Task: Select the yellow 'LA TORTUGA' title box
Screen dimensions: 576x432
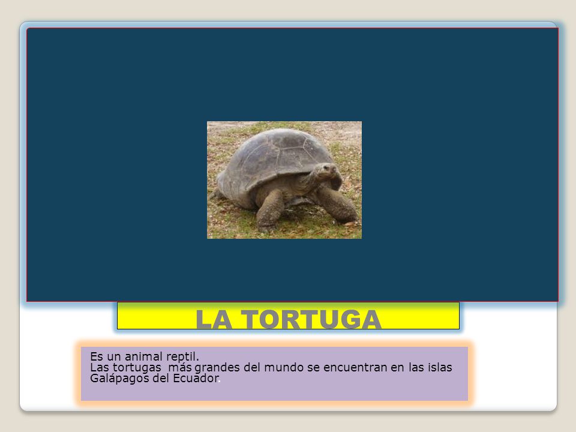Action: (x=288, y=316)
